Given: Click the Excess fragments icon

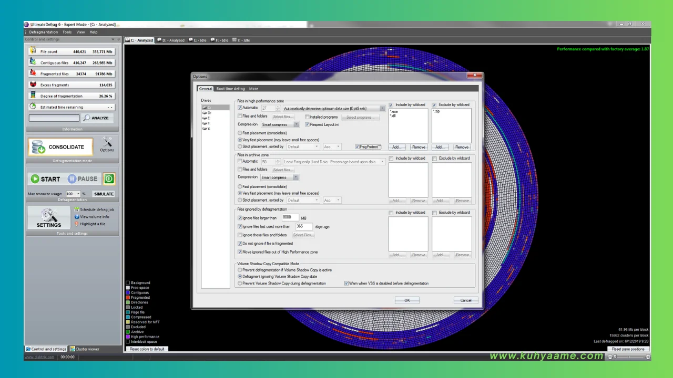Looking at the screenshot, I should pos(33,84).
